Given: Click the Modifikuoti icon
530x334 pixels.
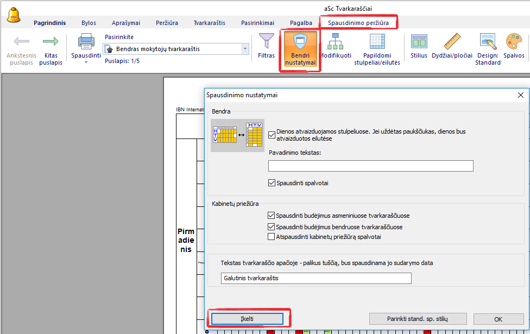Looking at the screenshot, I should click(x=335, y=42).
